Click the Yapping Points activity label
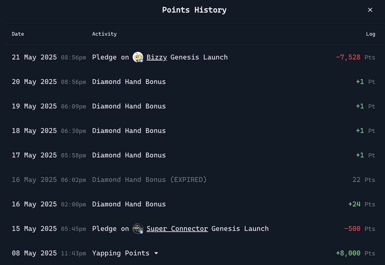This screenshot has width=385, height=265. pyautogui.click(x=121, y=253)
